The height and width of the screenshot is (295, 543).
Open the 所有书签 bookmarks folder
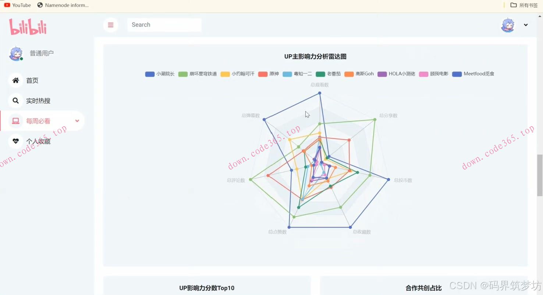(524, 5)
